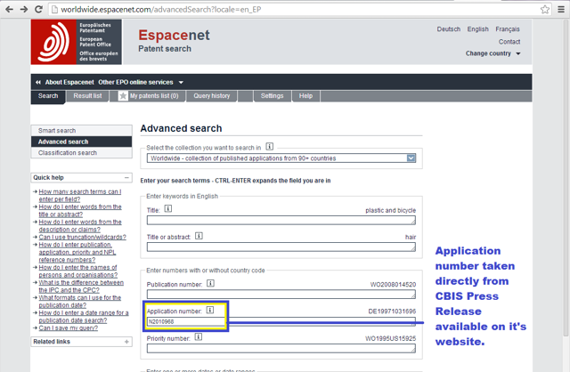The width and height of the screenshot is (570, 372).
Task: Open 'words from the title or abstract' help link
Action: [80, 211]
